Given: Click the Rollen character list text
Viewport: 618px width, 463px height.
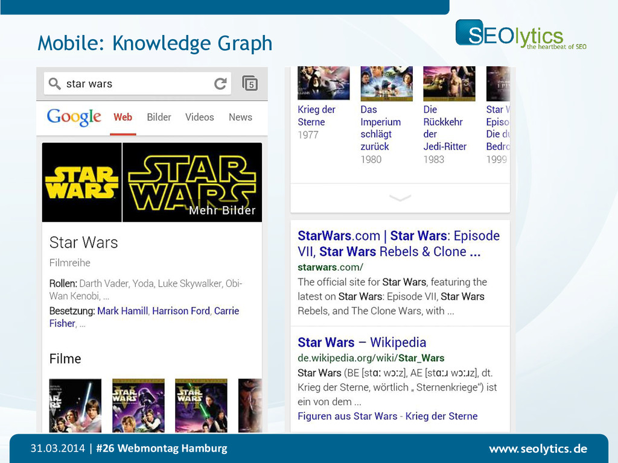Looking at the screenshot, I should click(x=146, y=289).
